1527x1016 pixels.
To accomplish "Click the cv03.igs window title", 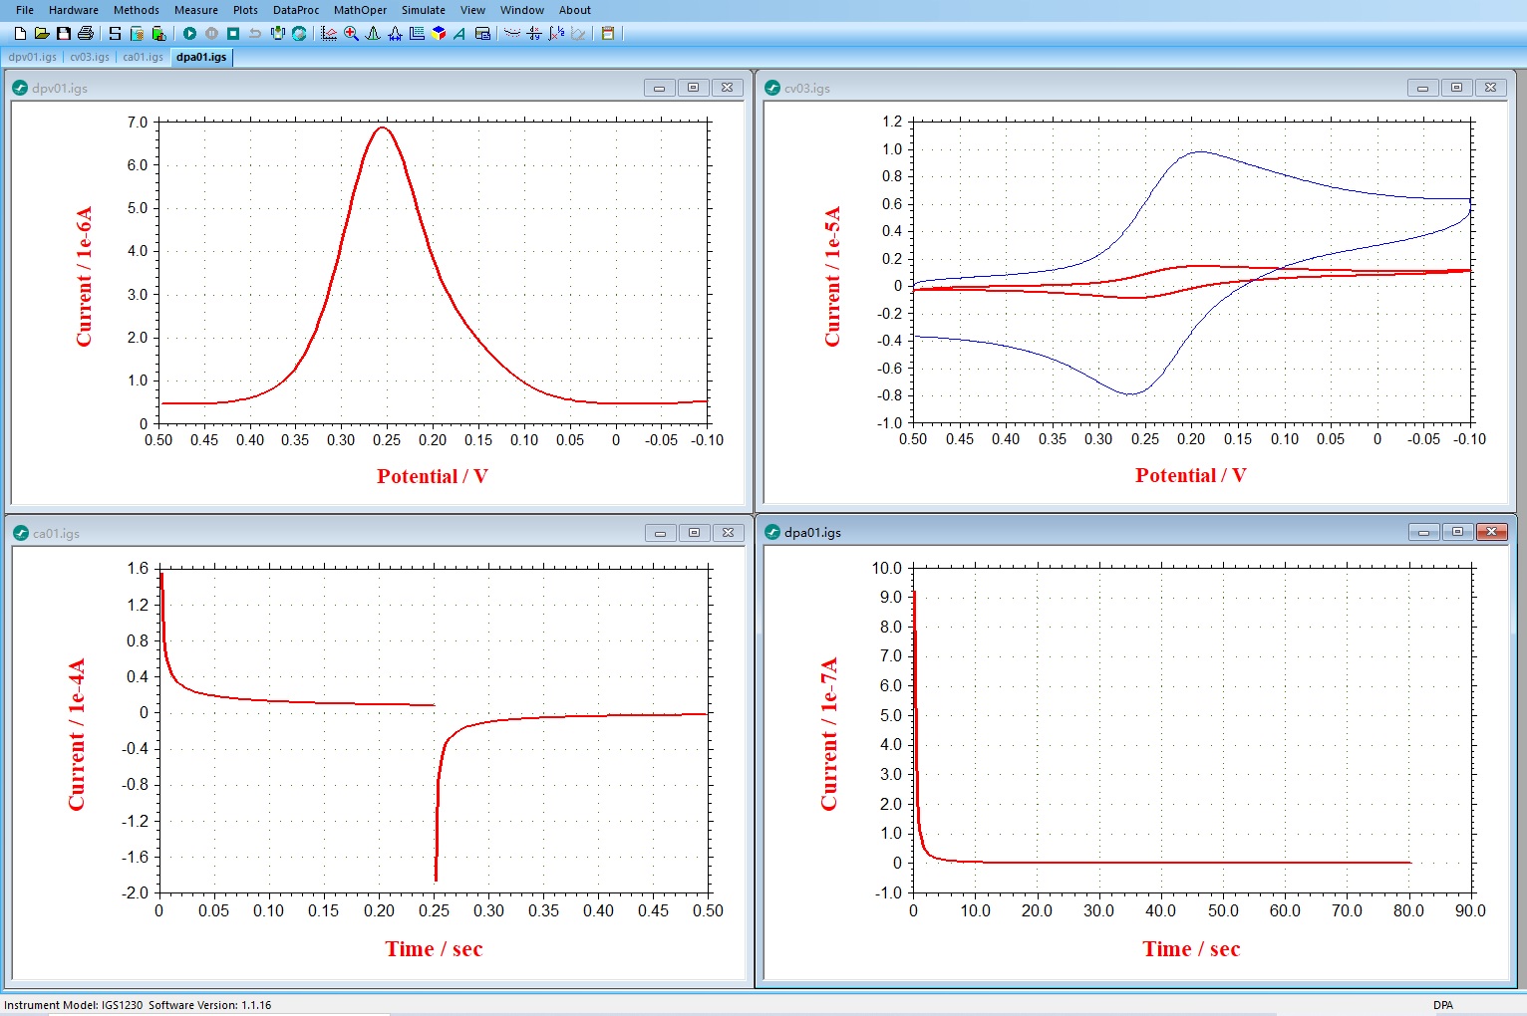I will pyautogui.click(x=807, y=88).
